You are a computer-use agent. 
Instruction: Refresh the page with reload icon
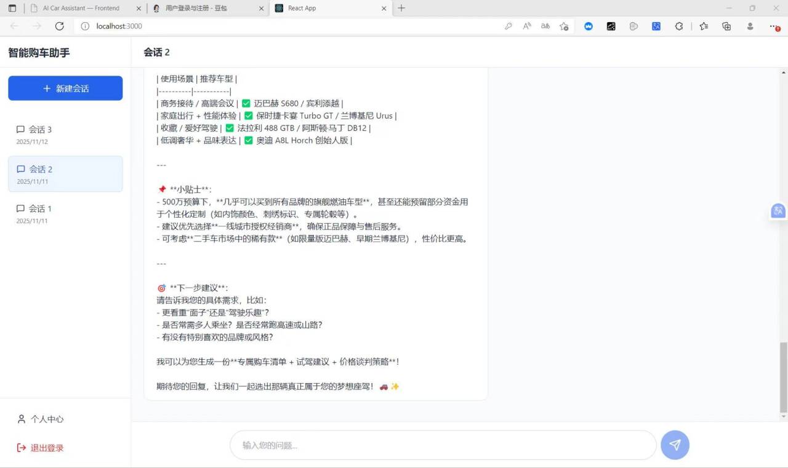59,26
